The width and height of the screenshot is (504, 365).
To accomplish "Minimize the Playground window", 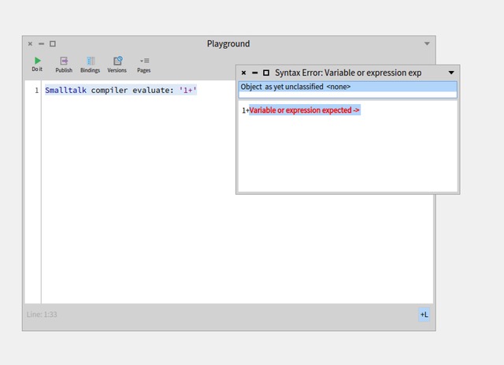I will [x=42, y=44].
